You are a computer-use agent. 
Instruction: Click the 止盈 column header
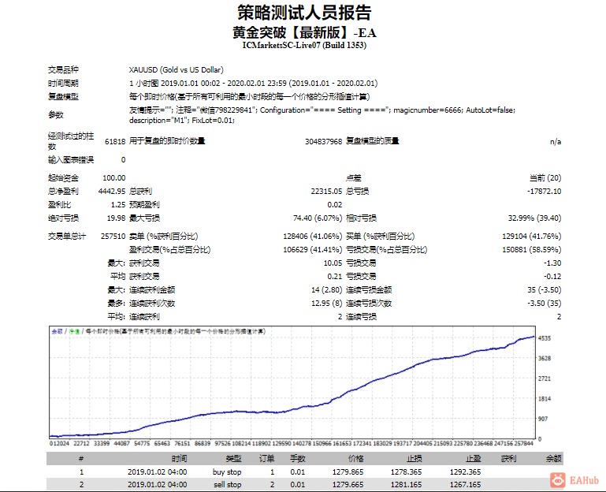473,459
